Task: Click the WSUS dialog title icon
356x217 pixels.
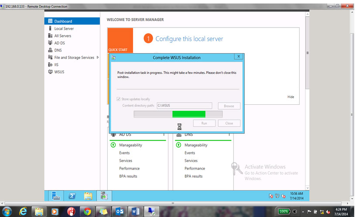Action: click(x=113, y=58)
